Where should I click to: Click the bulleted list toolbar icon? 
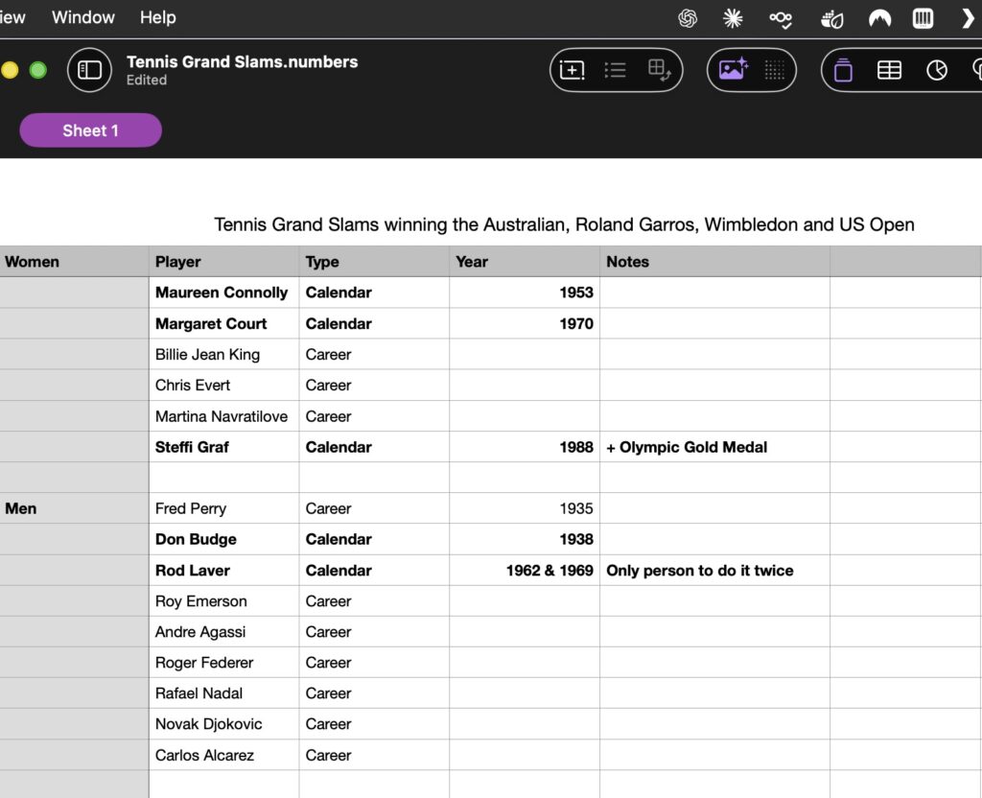point(616,70)
